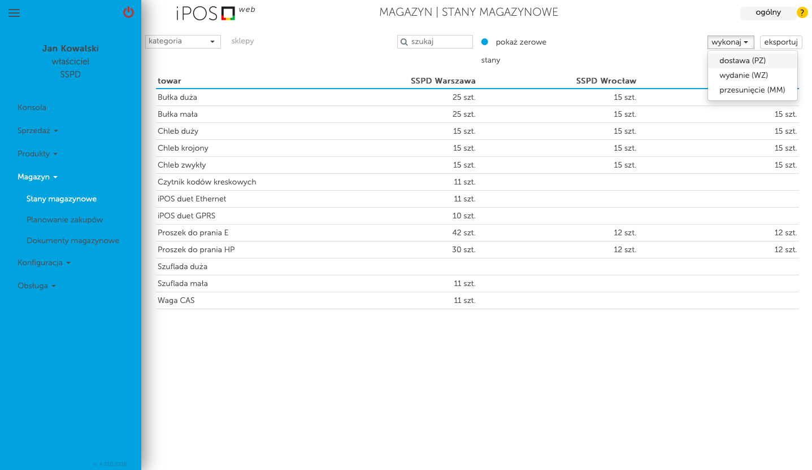The image size is (812, 470).
Task: Pick 'przesunięcie (MM)' menu entry
Action: pos(752,90)
